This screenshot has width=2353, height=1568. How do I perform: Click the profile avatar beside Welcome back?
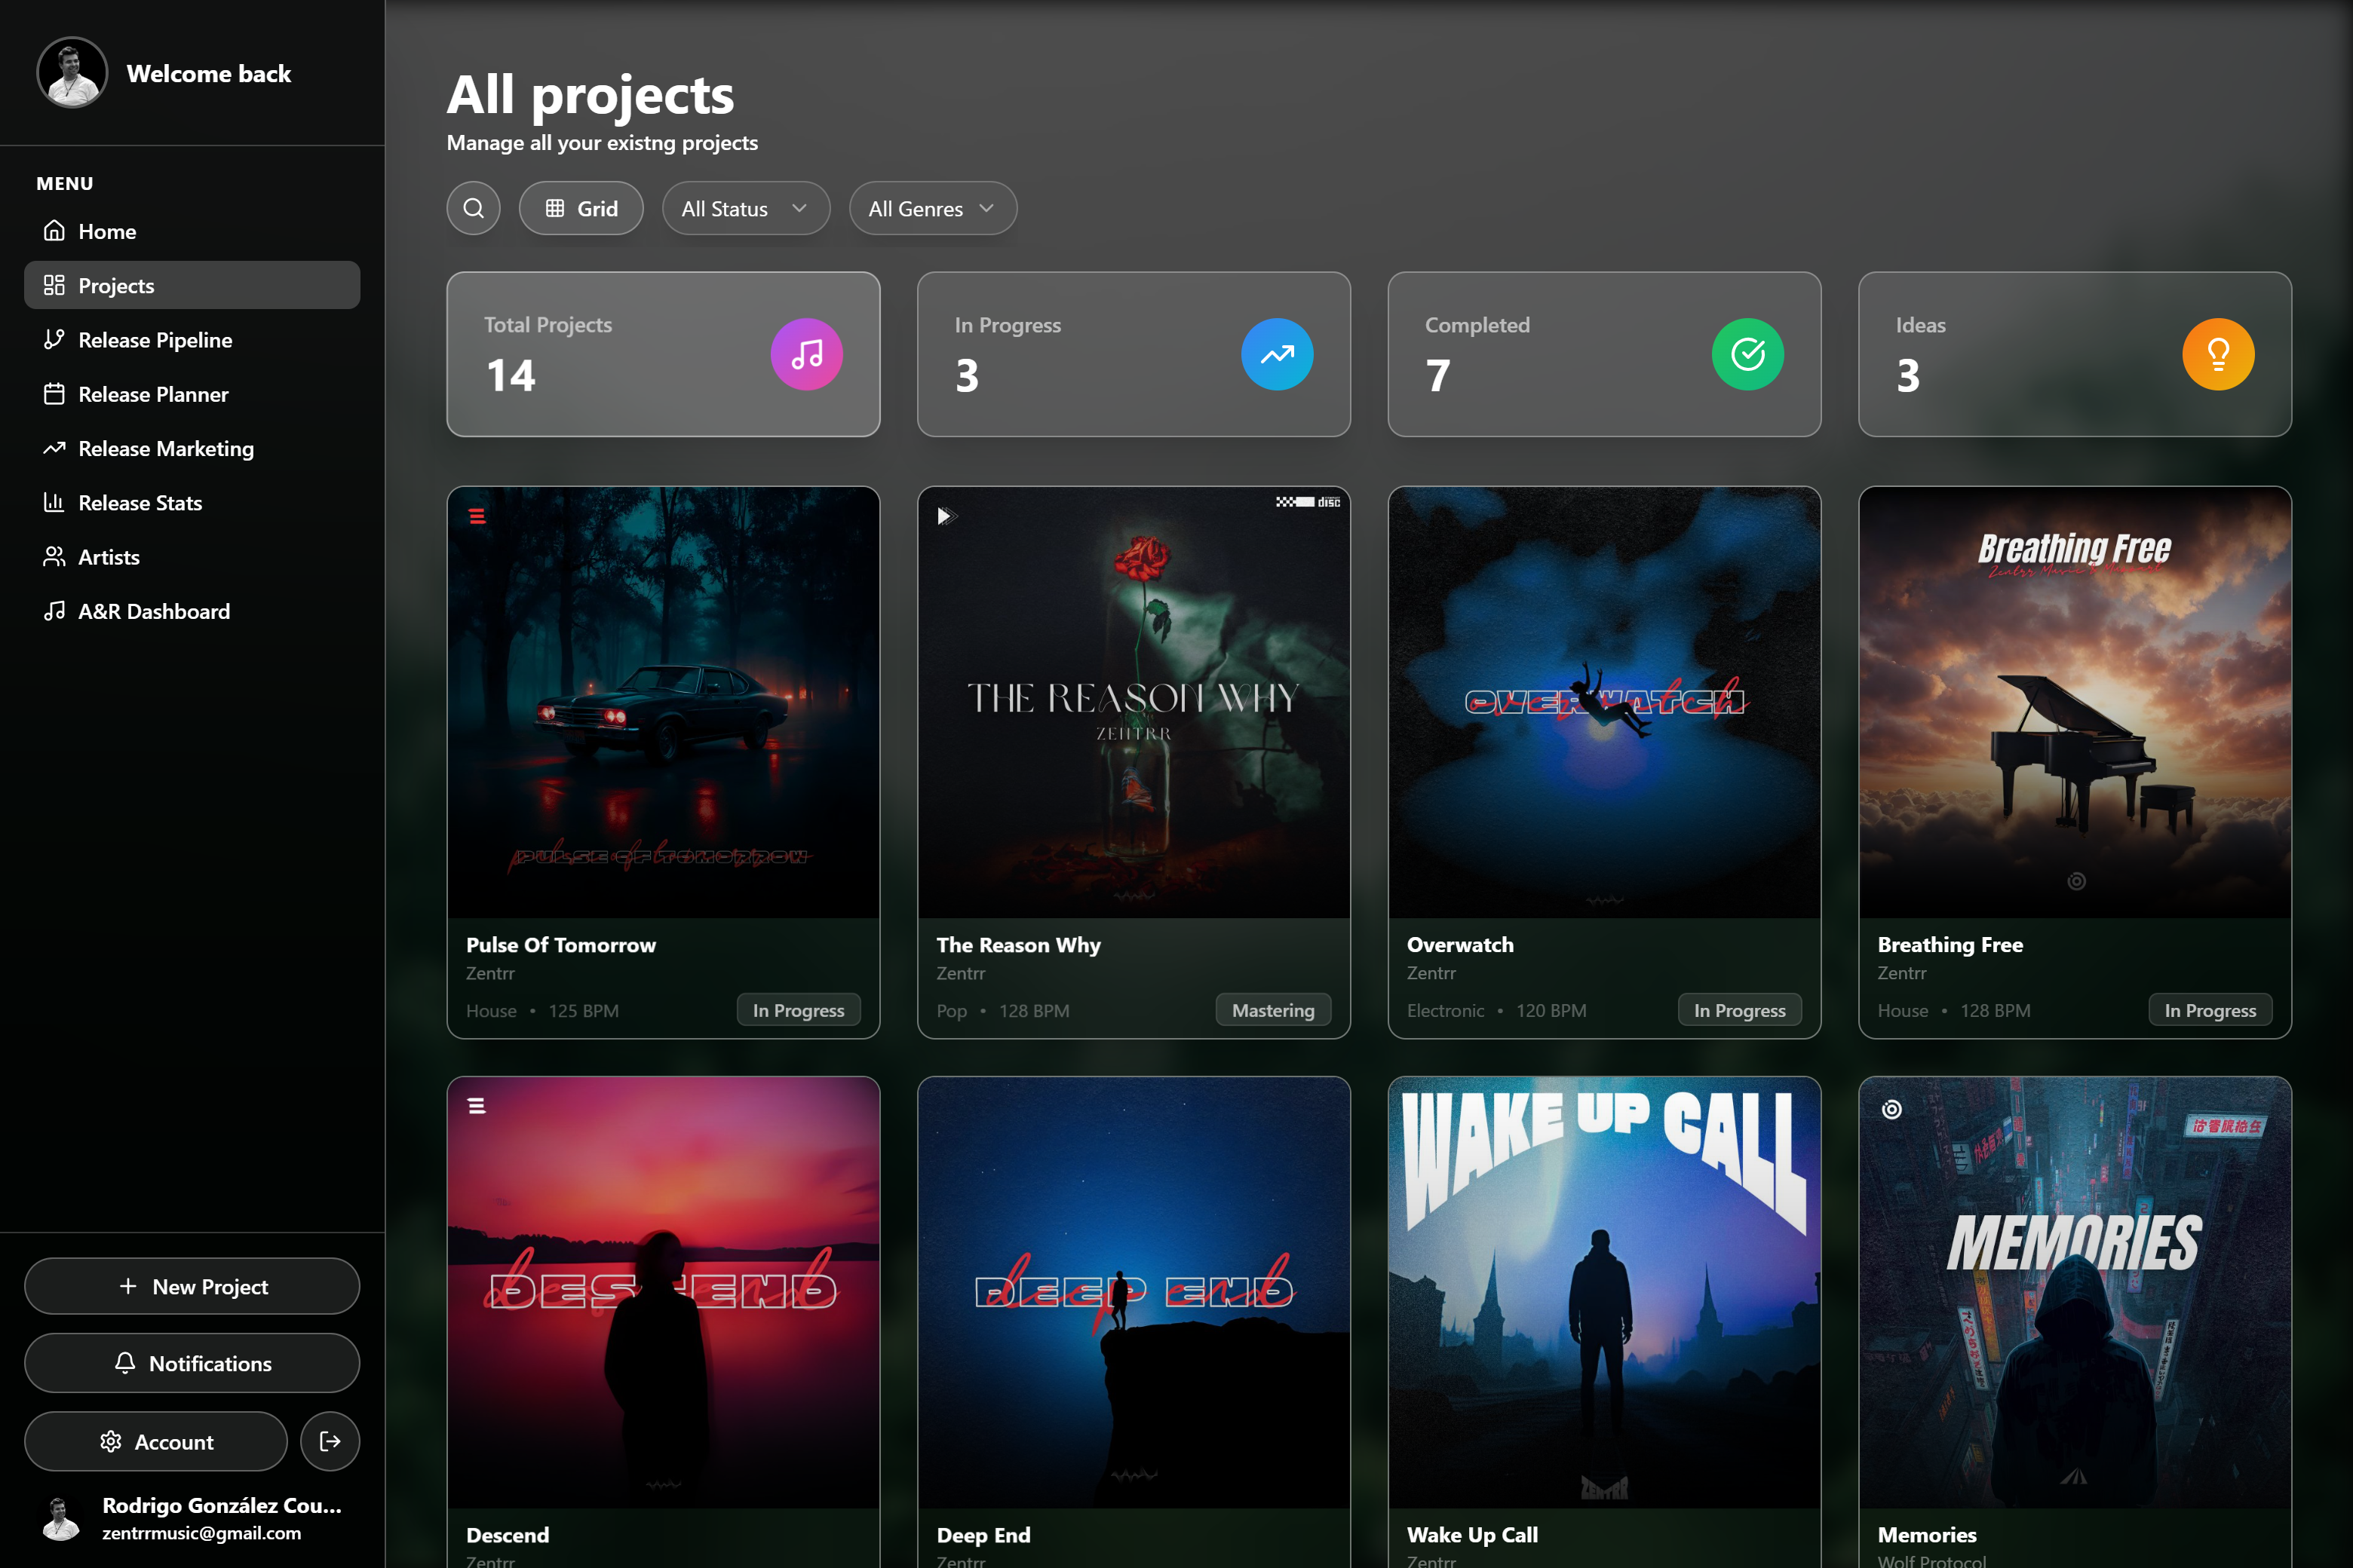pyautogui.click(x=72, y=73)
